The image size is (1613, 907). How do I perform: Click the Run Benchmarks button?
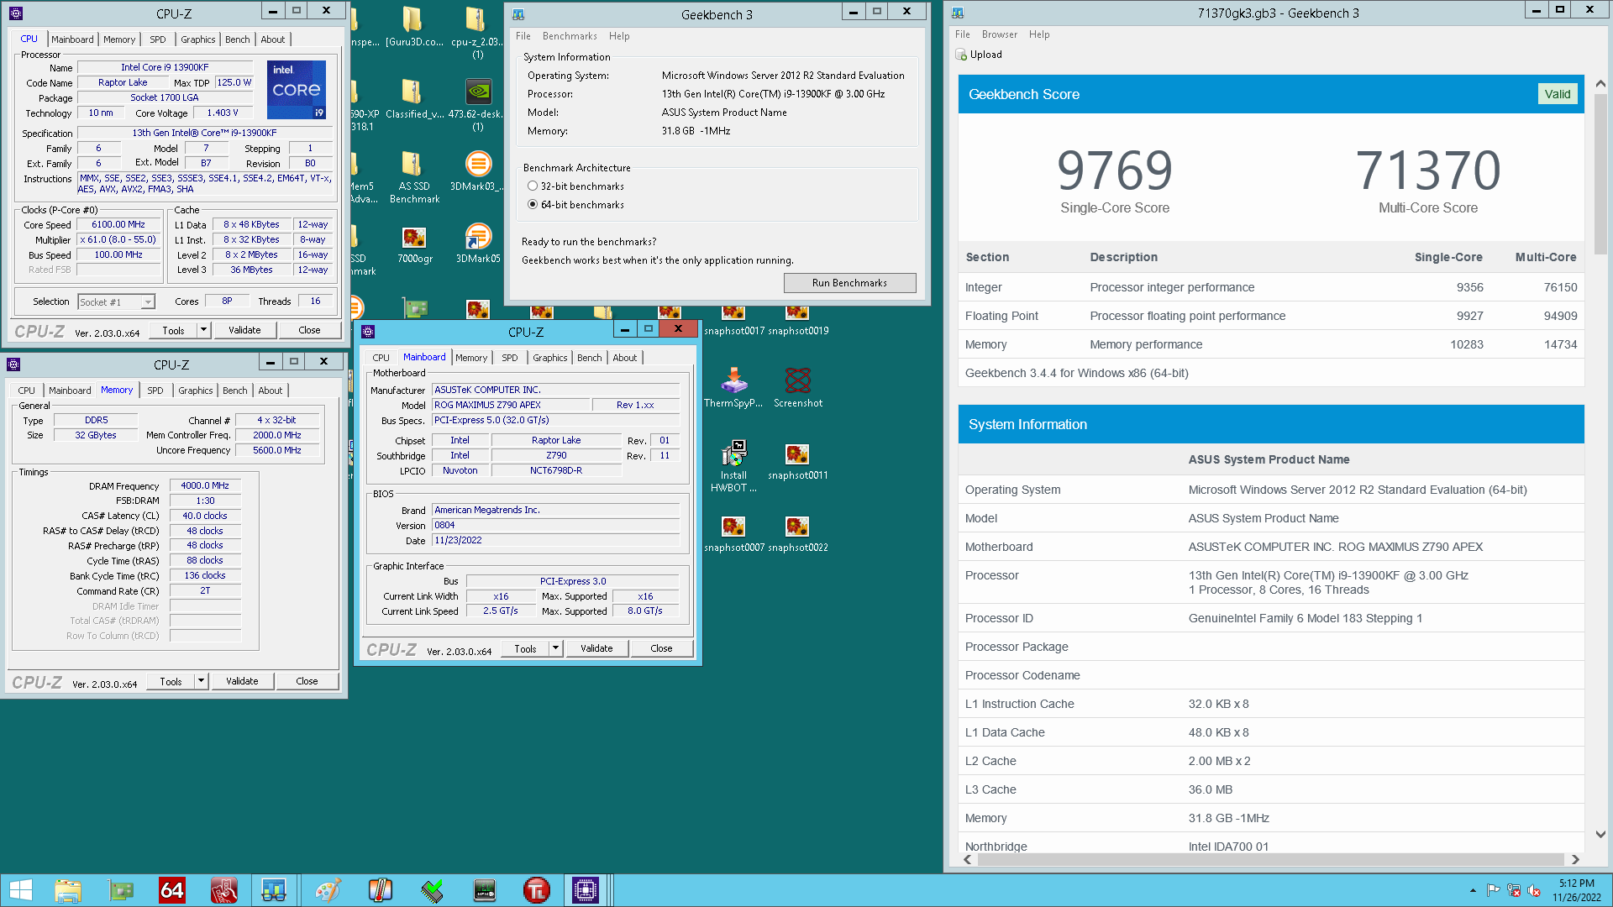tap(849, 283)
